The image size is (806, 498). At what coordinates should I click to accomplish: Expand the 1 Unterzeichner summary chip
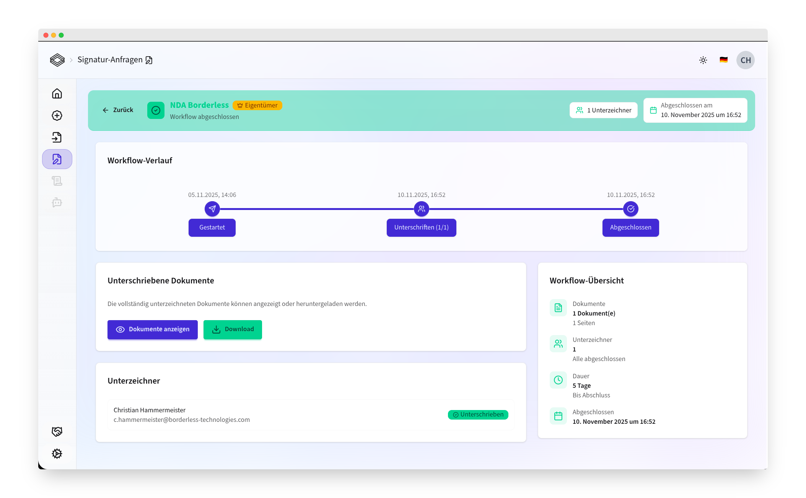pos(604,110)
